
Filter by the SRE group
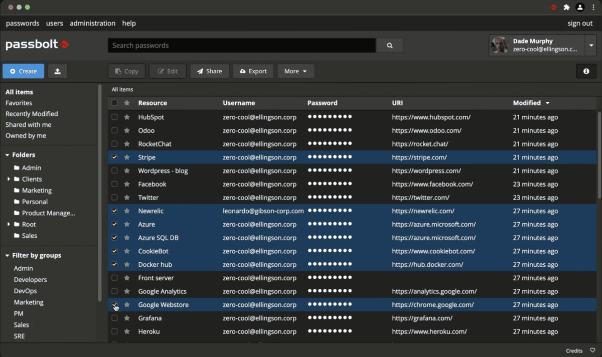point(19,336)
